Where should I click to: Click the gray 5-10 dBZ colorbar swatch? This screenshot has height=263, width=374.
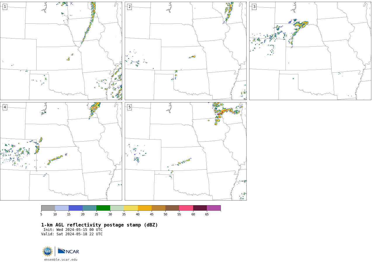tap(48, 208)
